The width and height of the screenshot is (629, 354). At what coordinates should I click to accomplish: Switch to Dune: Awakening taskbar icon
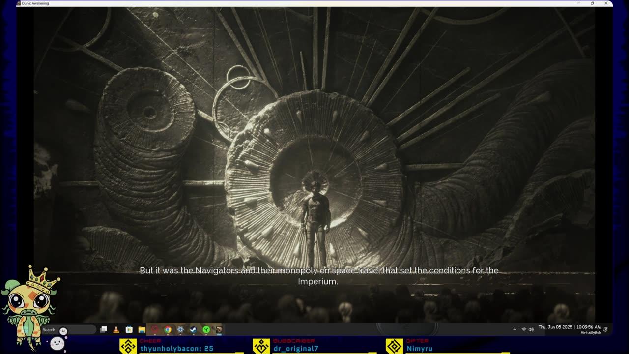click(219, 330)
